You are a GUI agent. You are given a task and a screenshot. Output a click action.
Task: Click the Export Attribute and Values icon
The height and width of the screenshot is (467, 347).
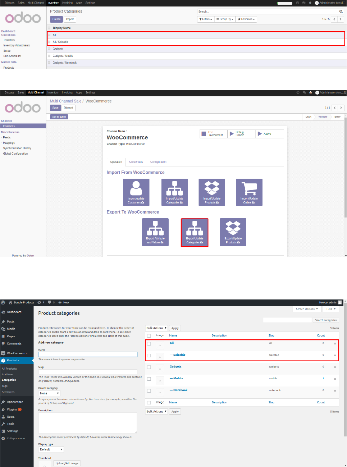coord(155,232)
